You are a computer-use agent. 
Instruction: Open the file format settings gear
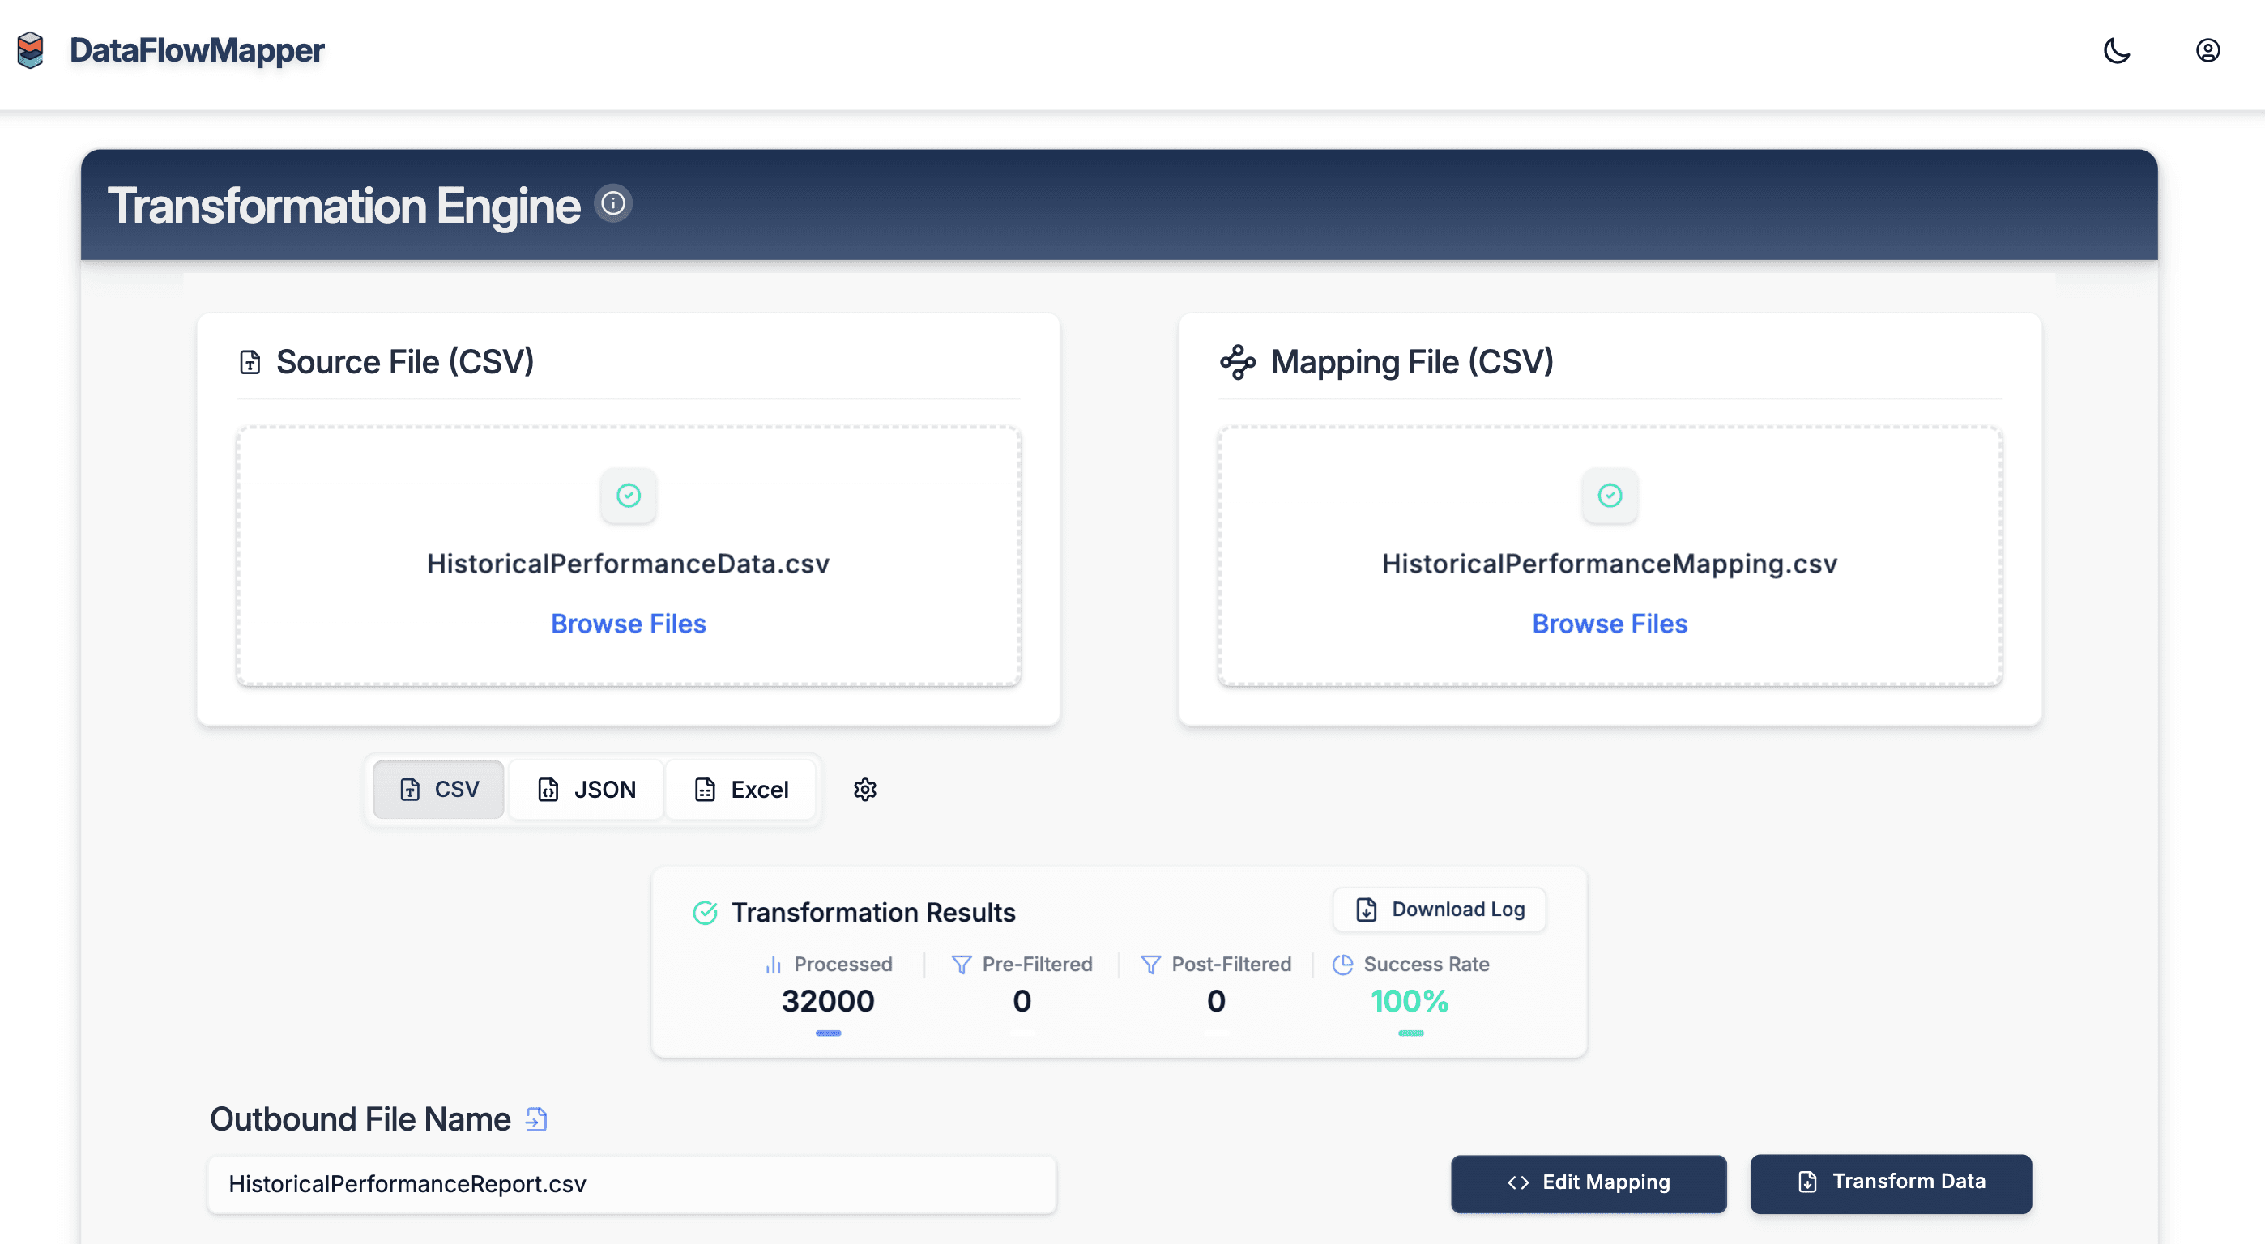[864, 789]
